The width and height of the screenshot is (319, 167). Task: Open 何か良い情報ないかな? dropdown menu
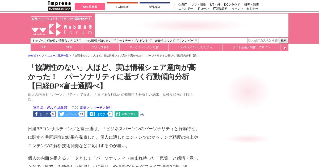pos(64,41)
